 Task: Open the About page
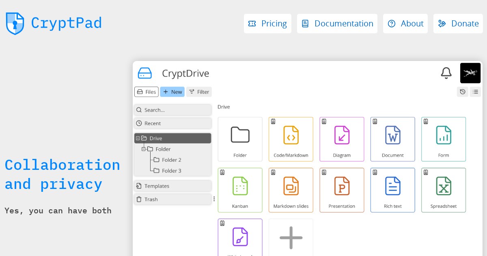(405, 24)
